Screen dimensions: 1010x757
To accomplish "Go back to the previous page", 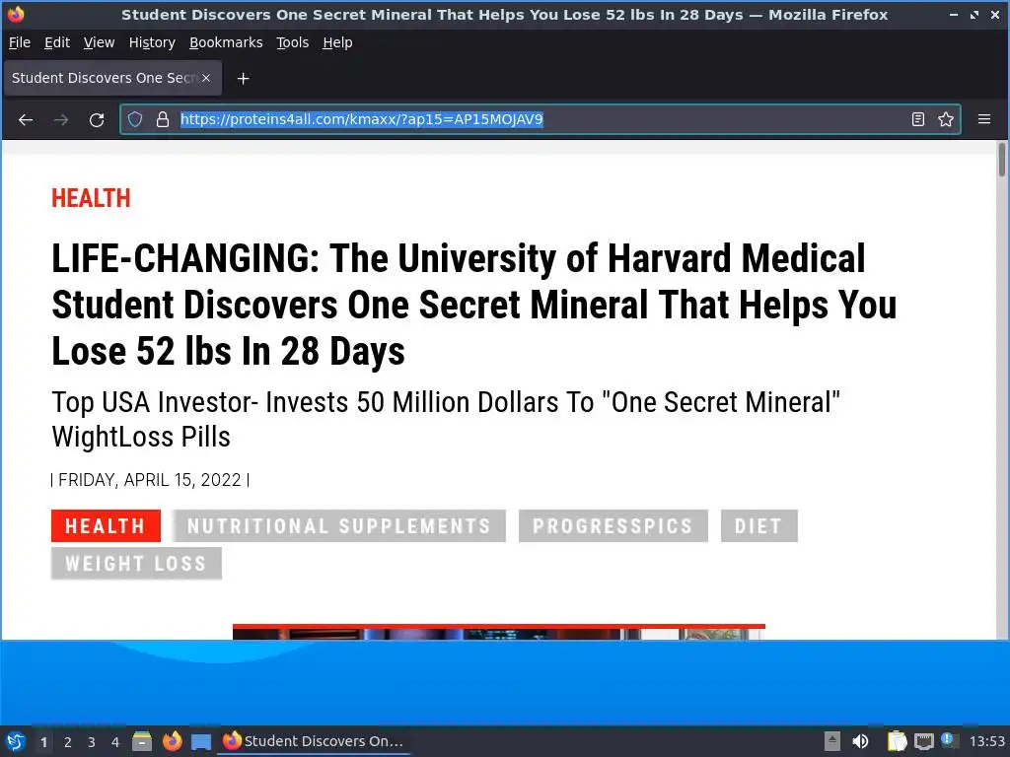I will [x=26, y=119].
